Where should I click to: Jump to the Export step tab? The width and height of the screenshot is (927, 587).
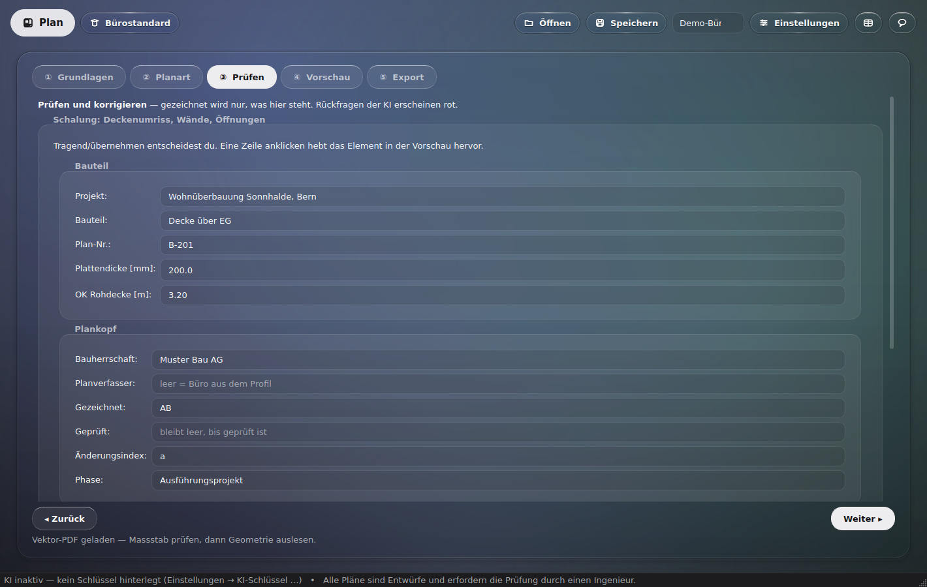(401, 77)
